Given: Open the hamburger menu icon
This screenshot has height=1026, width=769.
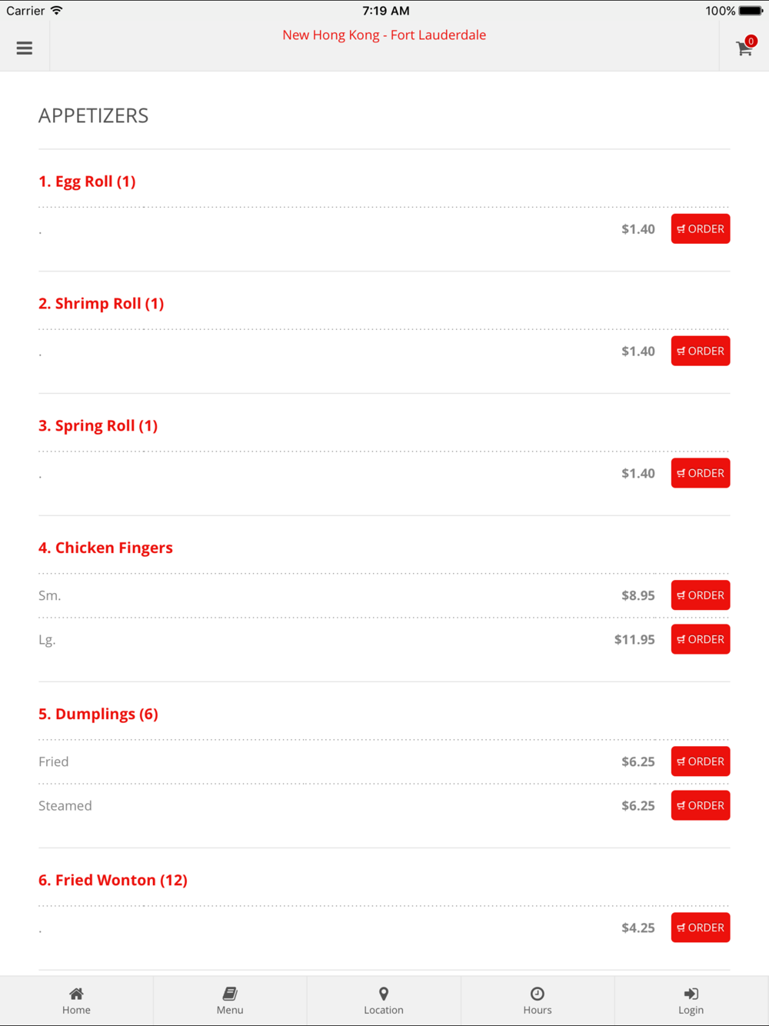Looking at the screenshot, I should pos(25,48).
